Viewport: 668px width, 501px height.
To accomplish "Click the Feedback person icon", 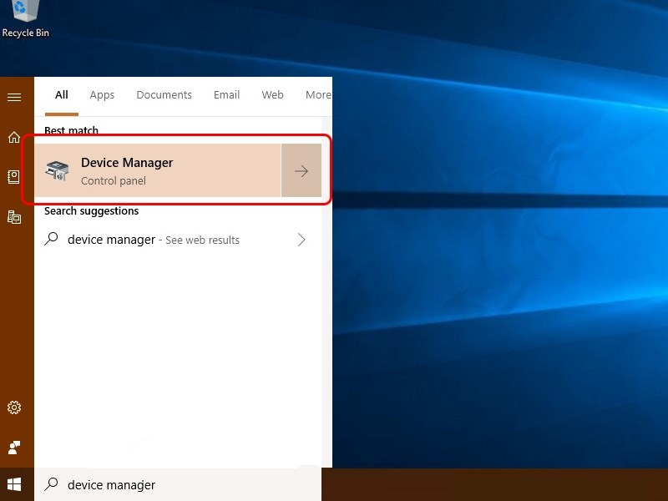I will click(14, 448).
